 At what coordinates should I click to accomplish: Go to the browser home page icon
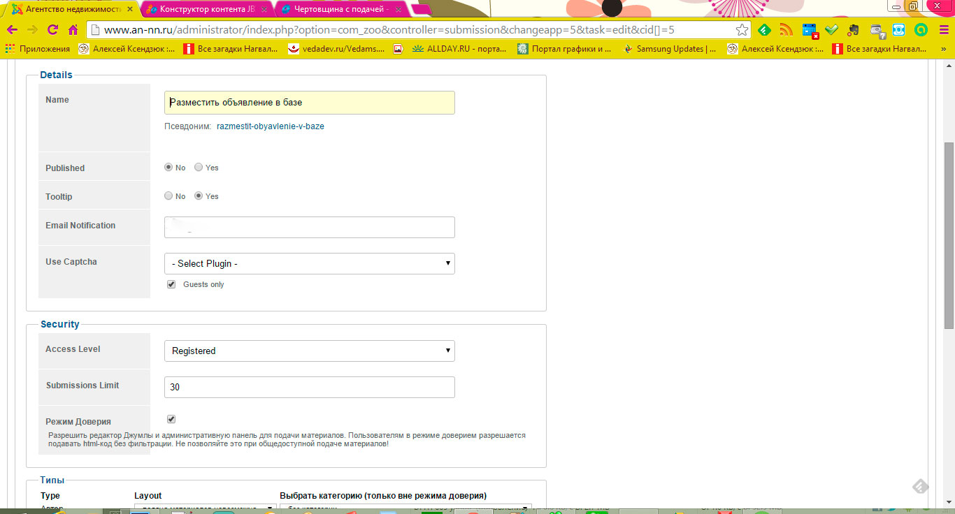(73, 30)
